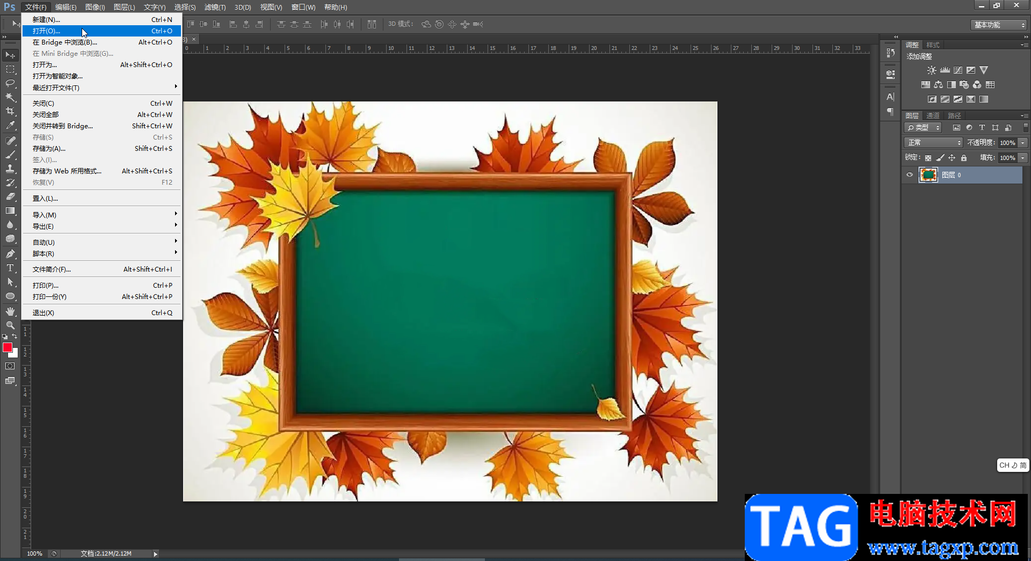Select the Pen tool
Screen dimensions: 1031x561
point(10,253)
